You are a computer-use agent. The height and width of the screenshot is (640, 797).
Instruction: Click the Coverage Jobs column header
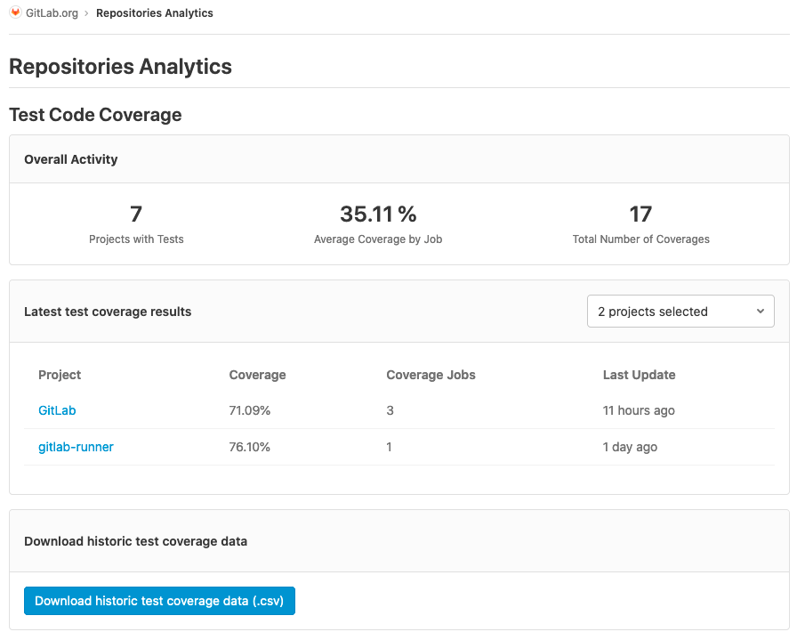431,375
